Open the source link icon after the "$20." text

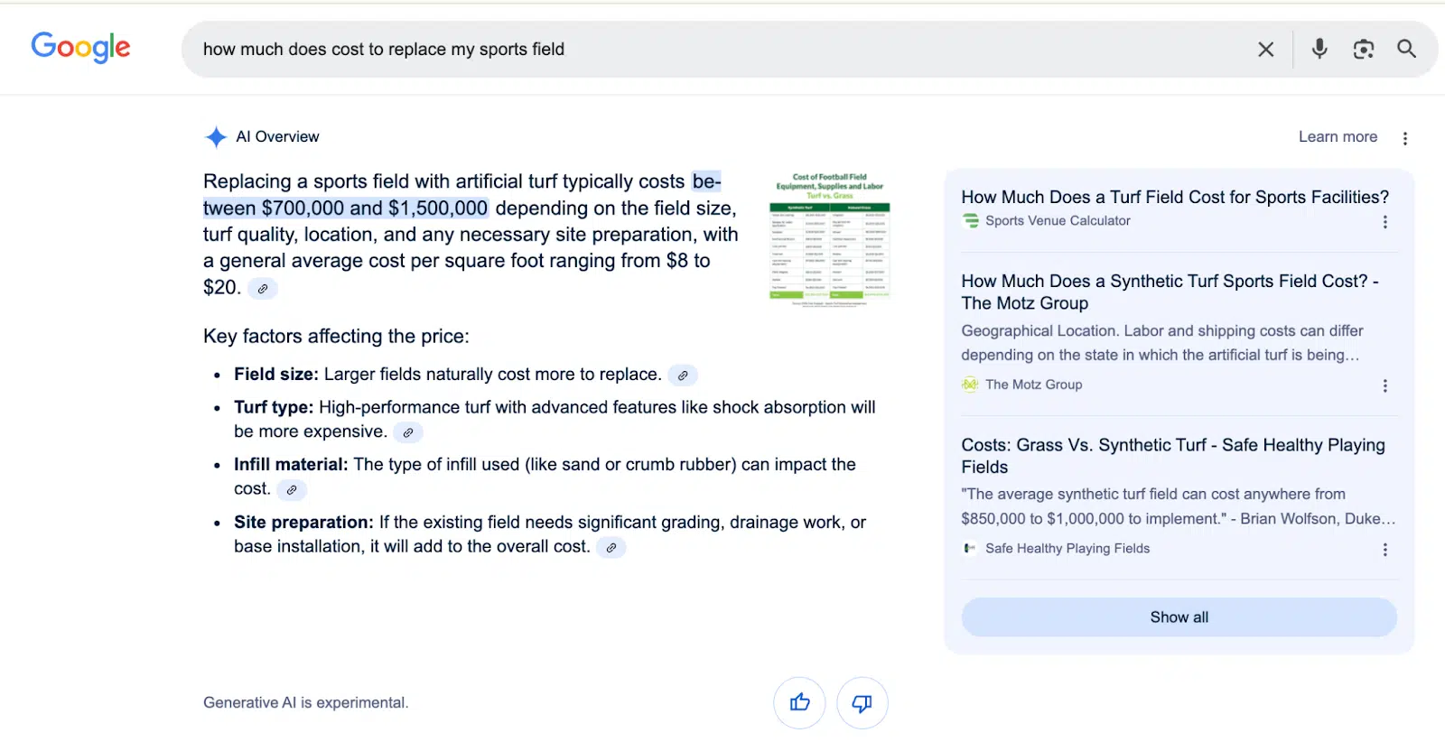(263, 289)
